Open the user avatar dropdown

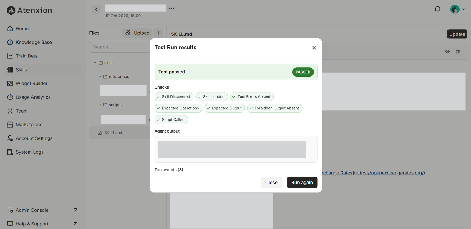pos(457,9)
